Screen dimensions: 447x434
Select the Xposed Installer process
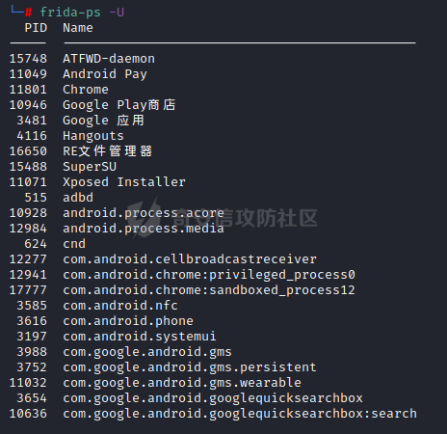click(x=124, y=182)
